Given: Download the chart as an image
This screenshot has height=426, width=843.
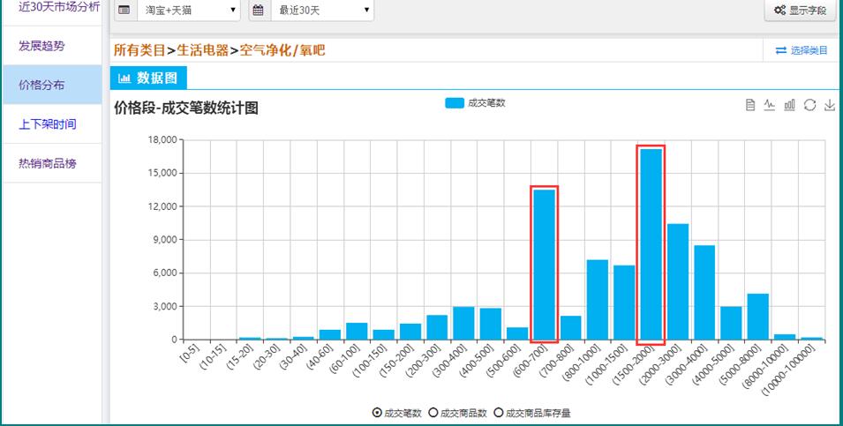Looking at the screenshot, I should pos(829,106).
